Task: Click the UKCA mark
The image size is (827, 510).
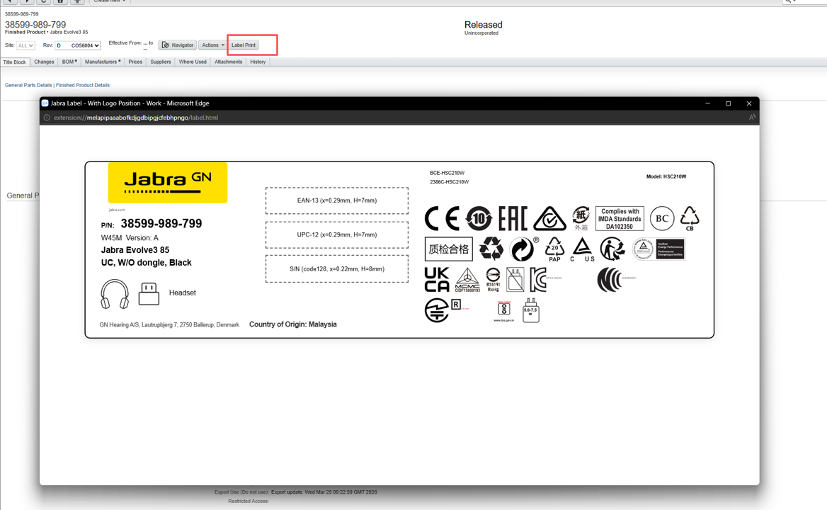Action: [x=437, y=280]
